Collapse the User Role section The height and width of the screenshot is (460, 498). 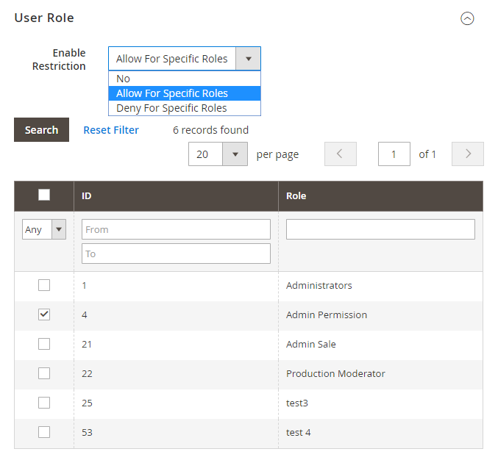(467, 19)
